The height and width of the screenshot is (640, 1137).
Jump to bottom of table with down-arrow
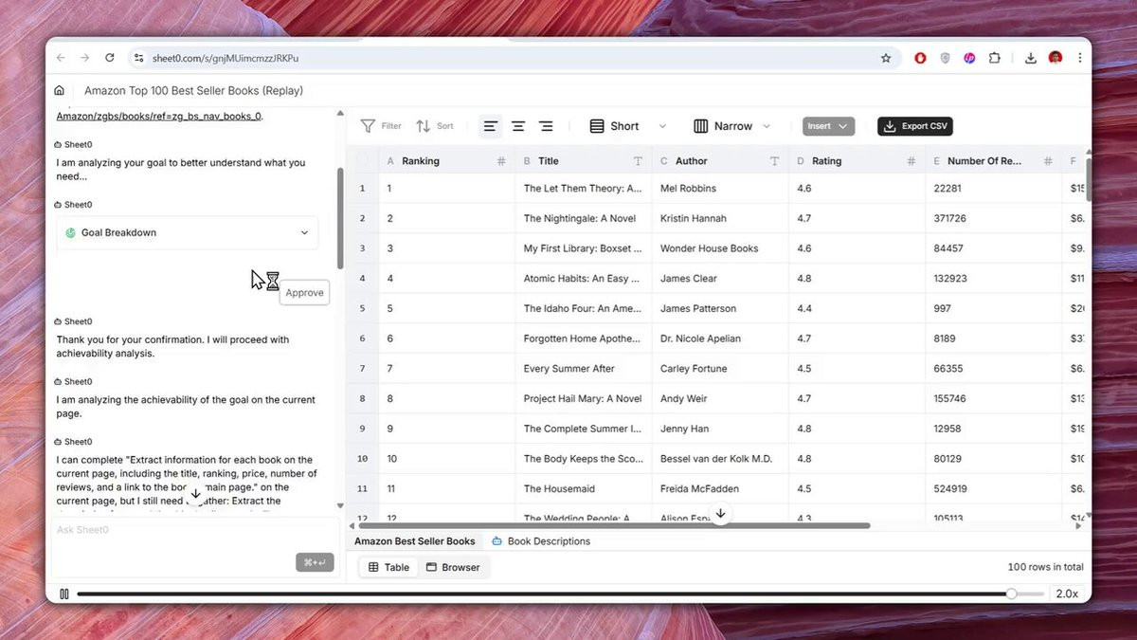pos(720,513)
